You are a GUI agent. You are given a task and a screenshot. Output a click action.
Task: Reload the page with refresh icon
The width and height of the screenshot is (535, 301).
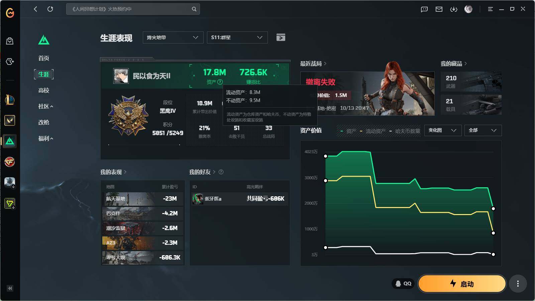(x=50, y=9)
